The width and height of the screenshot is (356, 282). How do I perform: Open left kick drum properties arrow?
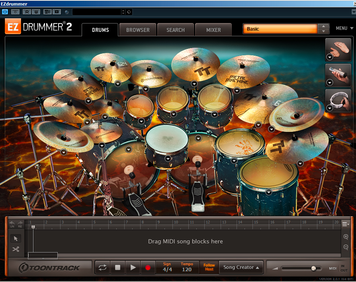tap(129, 149)
